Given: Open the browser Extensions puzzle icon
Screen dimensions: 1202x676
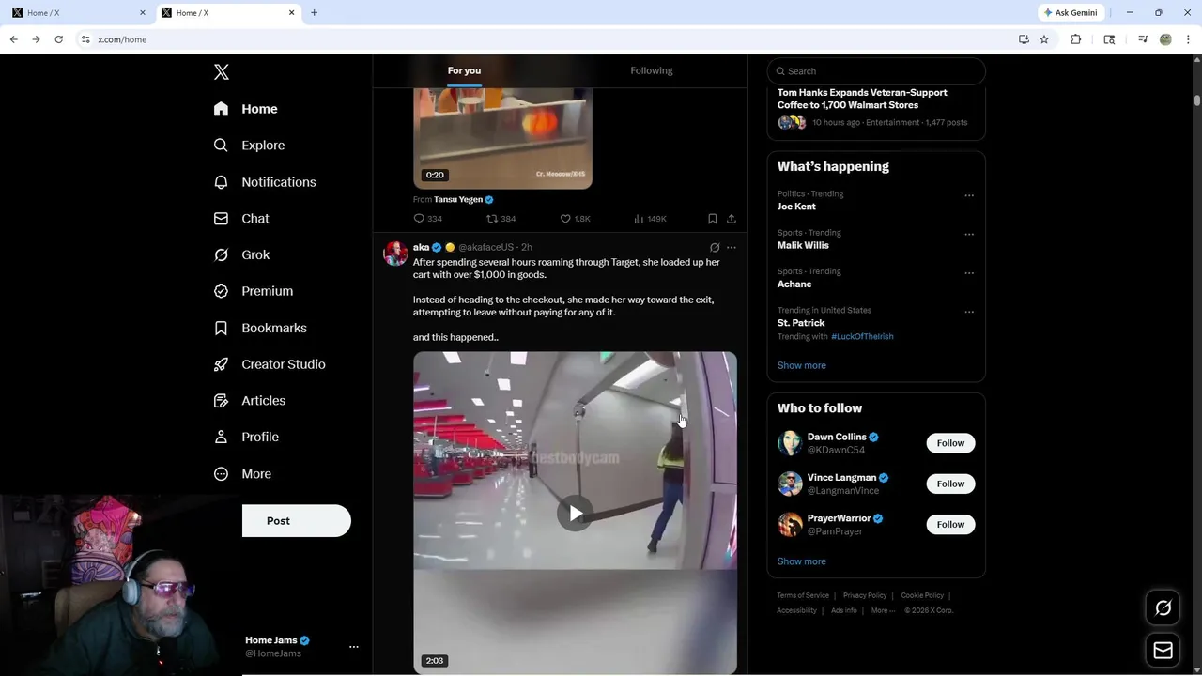Looking at the screenshot, I should pyautogui.click(x=1076, y=39).
